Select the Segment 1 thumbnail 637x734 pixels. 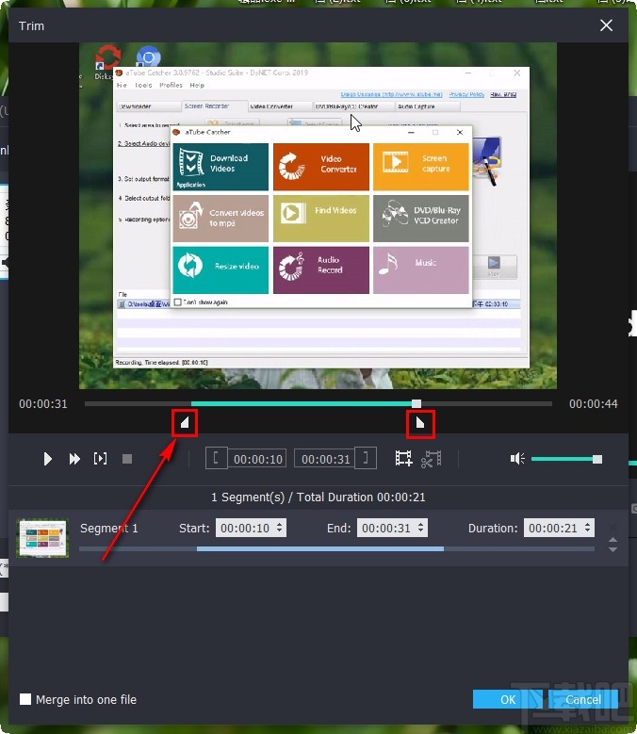(42, 537)
